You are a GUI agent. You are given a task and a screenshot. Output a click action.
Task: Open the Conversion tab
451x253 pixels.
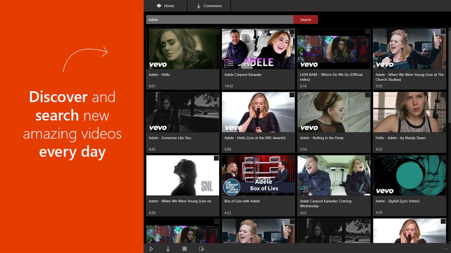pyautogui.click(x=209, y=6)
